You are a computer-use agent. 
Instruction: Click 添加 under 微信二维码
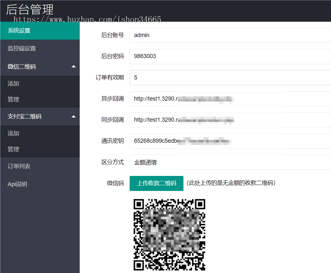[x=40, y=84]
